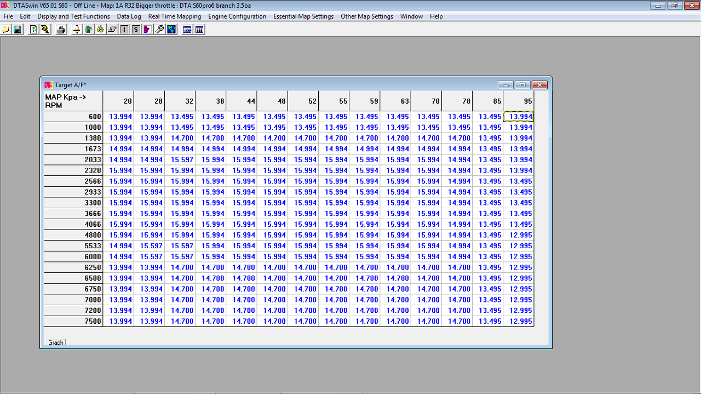Click the lightning bolt toolbar icon

[45, 30]
